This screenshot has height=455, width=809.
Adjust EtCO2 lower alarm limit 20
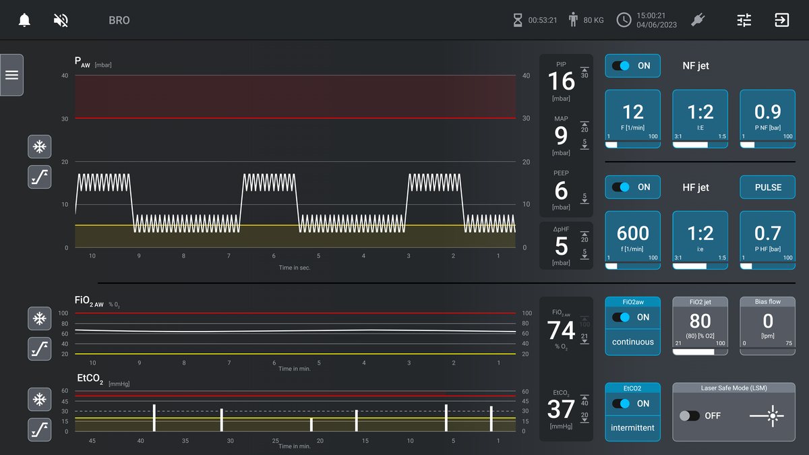click(585, 417)
